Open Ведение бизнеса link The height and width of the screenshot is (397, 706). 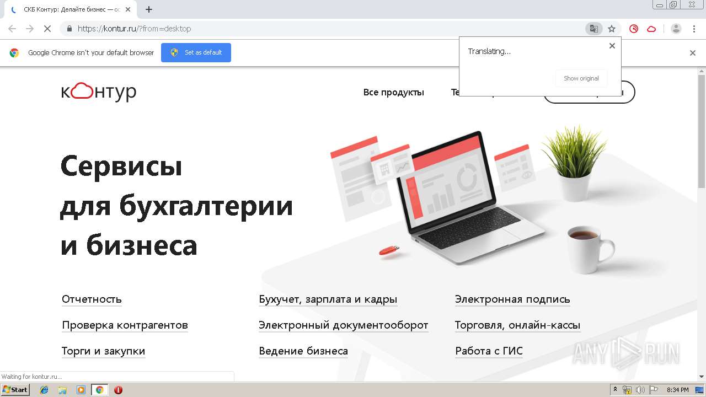click(x=303, y=351)
